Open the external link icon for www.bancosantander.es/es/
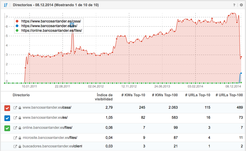246x151 pixels. coord(15,118)
